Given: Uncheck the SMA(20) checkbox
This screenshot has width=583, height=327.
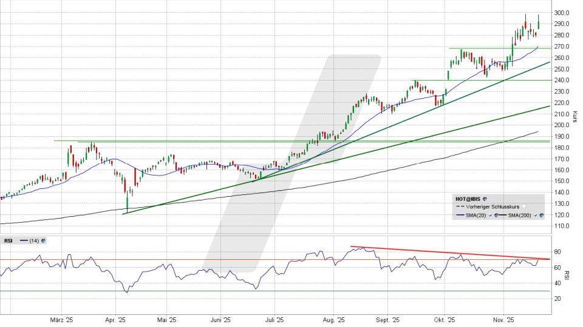Looking at the screenshot, I should tap(489, 215).
